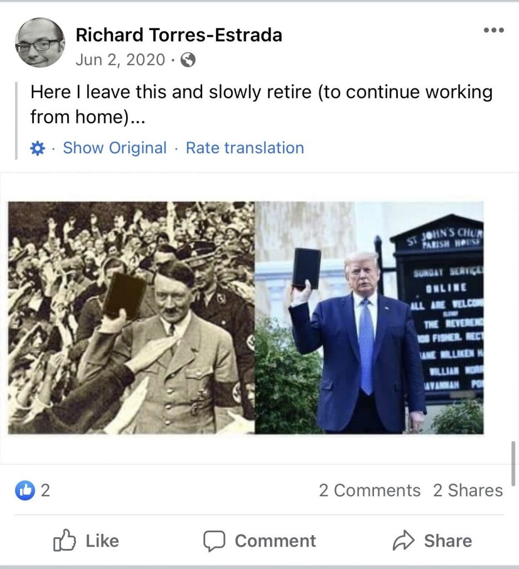The height and width of the screenshot is (569, 519).
Task: Open the three-dot post options menu
Action: [493, 30]
